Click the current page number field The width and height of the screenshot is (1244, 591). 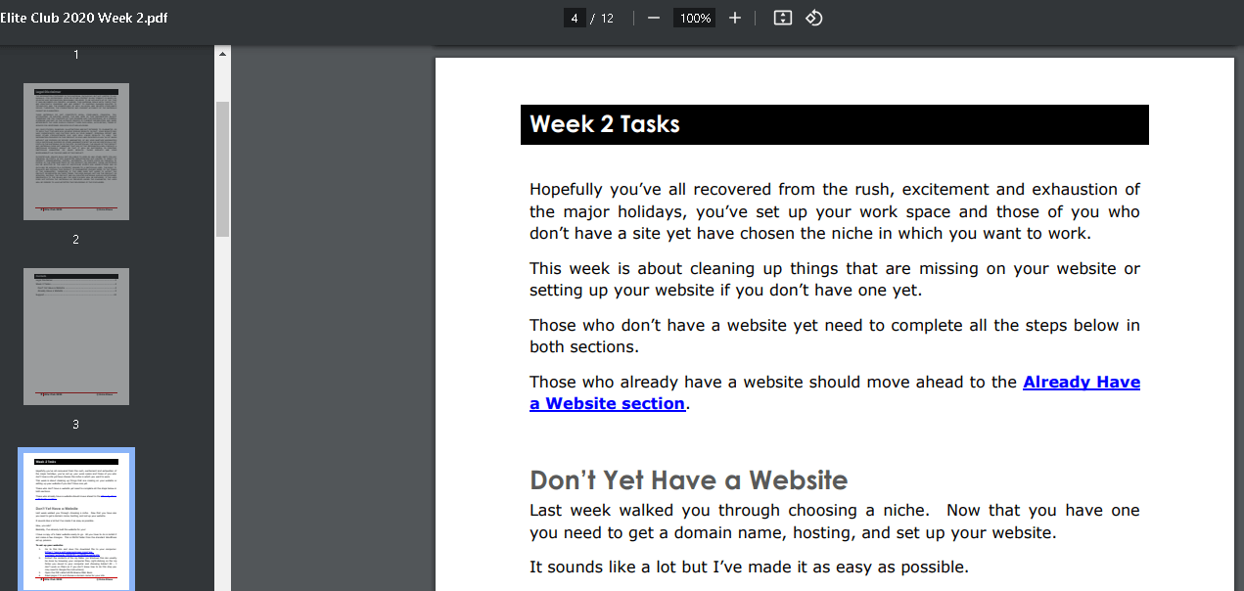pos(575,18)
